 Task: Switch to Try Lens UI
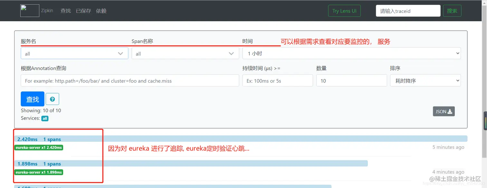pyautogui.click(x=344, y=11)
